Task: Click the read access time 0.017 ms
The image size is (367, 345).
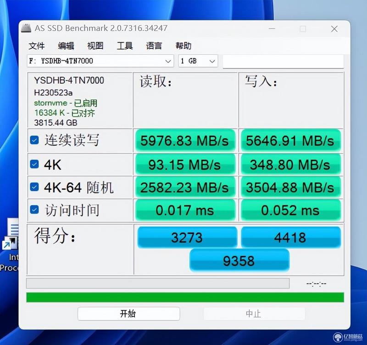Action: tap(185, 210)
